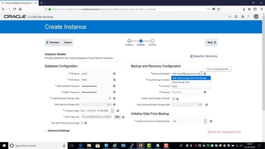Collapse the Backup Destination dropdown arrow
265x149 pixels.
click(201, 74)
